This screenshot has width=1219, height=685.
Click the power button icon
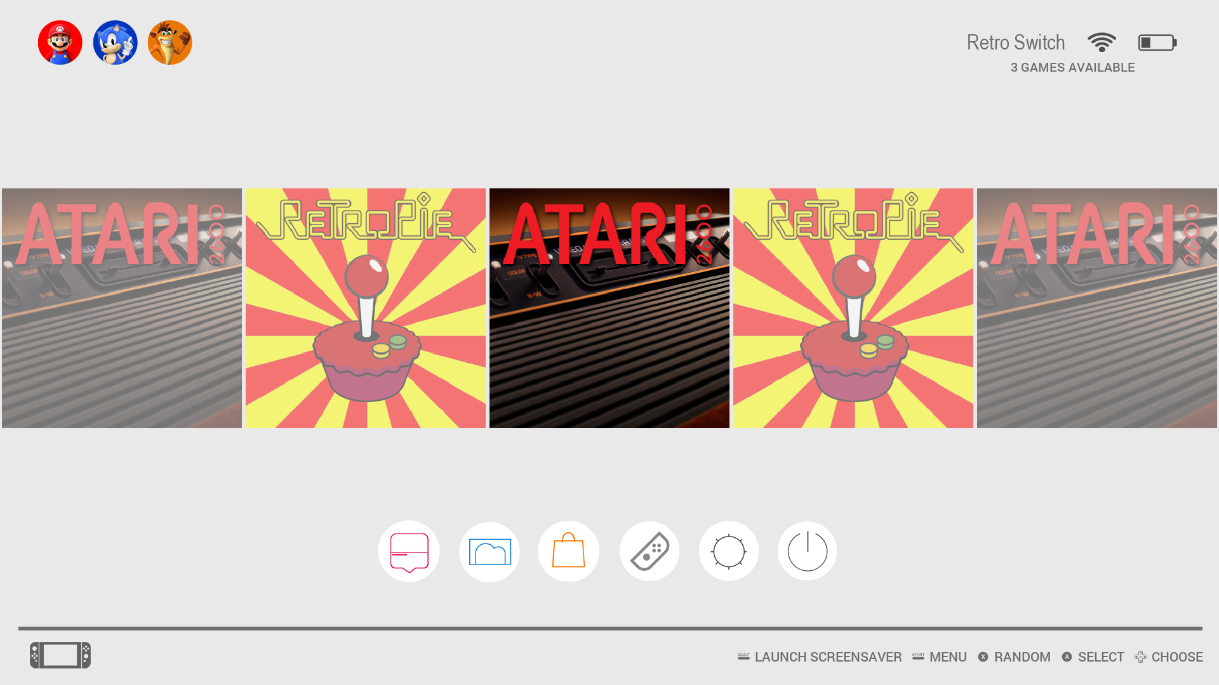807,551
